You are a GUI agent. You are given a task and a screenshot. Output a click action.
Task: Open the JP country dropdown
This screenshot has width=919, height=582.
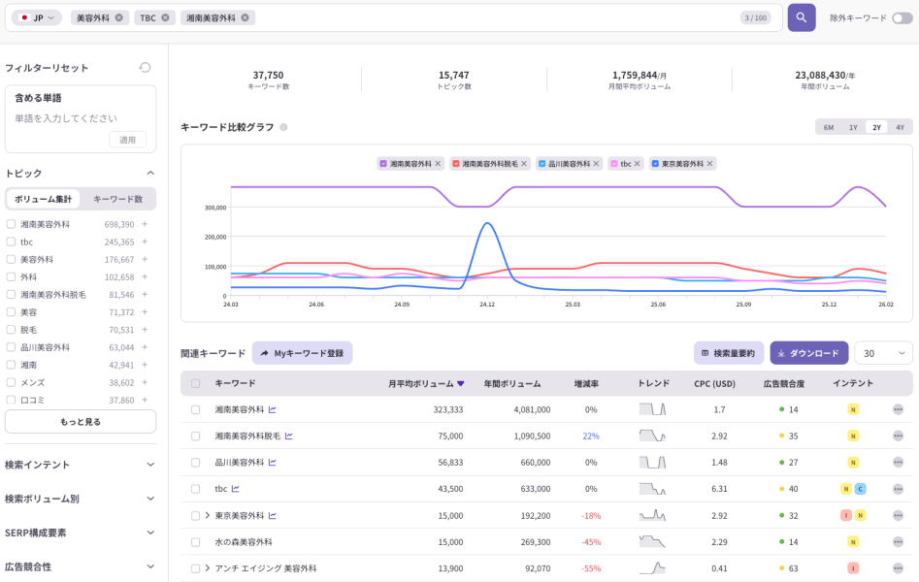pyautogui.click(x=37, y=17)
